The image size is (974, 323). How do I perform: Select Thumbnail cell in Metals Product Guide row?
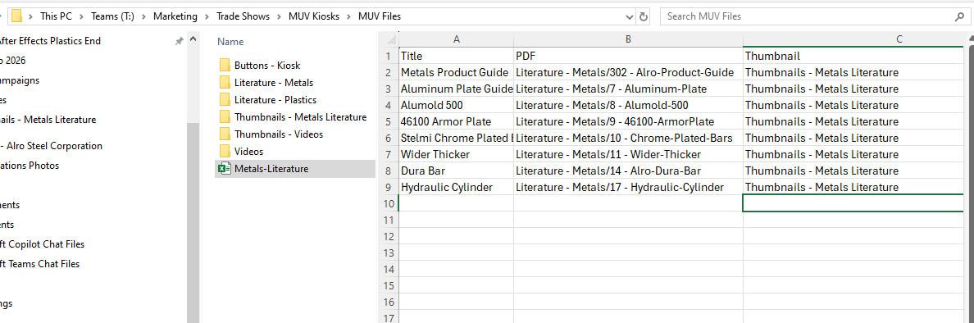pos(853,73)
